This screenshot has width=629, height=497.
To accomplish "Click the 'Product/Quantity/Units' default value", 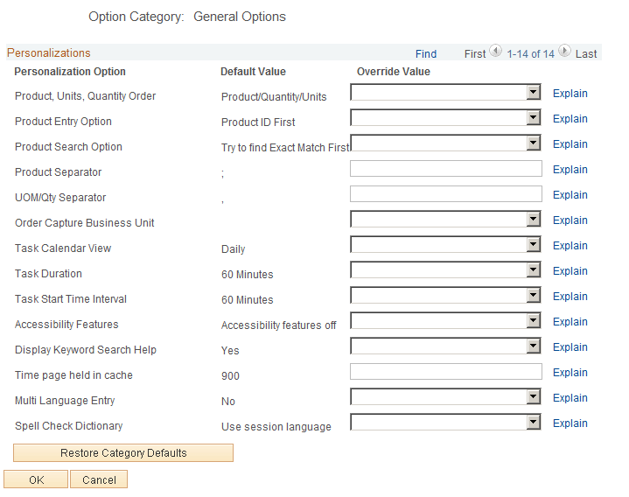I will tap(274, 96).
